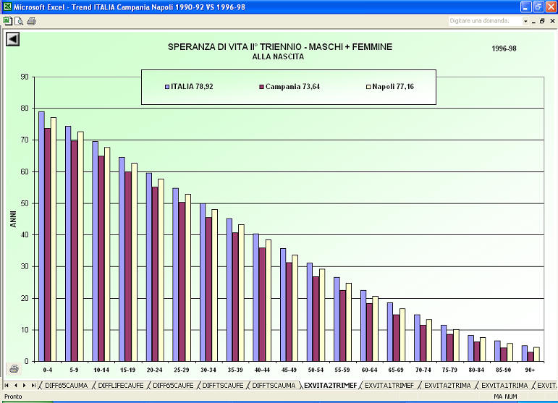Click the ITALIA bar for age 0-4

coord(42,237)
